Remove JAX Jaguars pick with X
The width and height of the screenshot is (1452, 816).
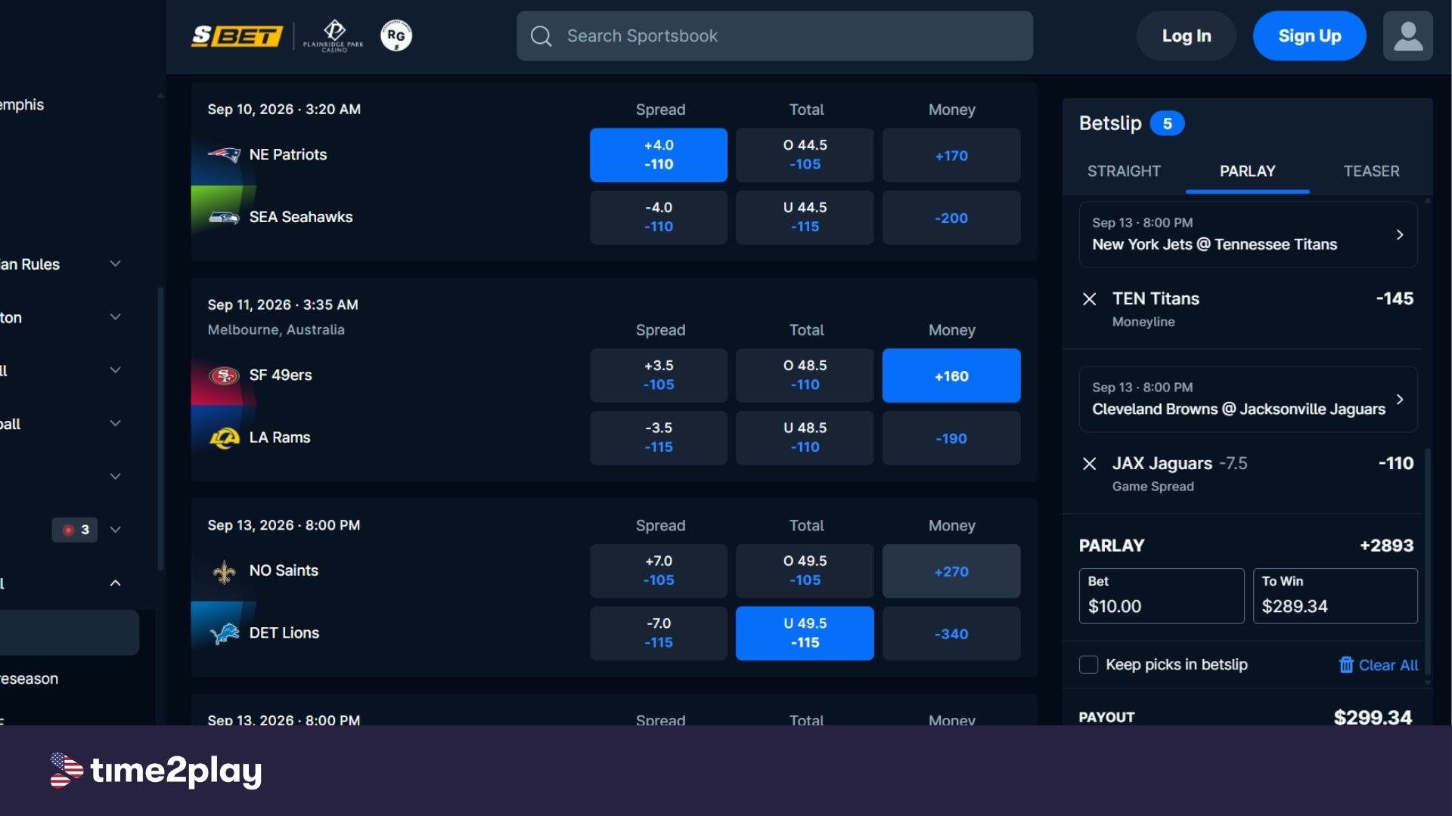1089,464
